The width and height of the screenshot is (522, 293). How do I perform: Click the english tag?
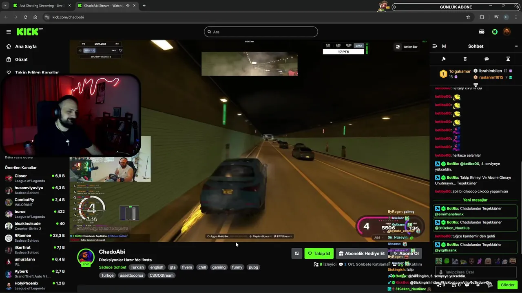pos(157,267)
